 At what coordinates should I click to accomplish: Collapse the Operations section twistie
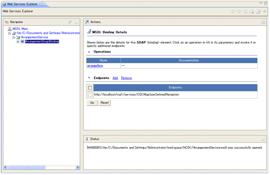[89, 52]
